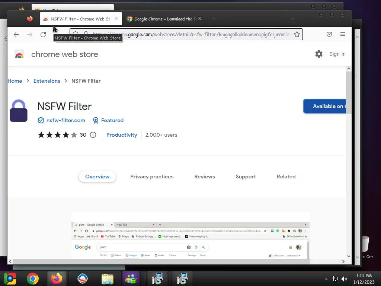Open the Support tab

tap(246, 177)
